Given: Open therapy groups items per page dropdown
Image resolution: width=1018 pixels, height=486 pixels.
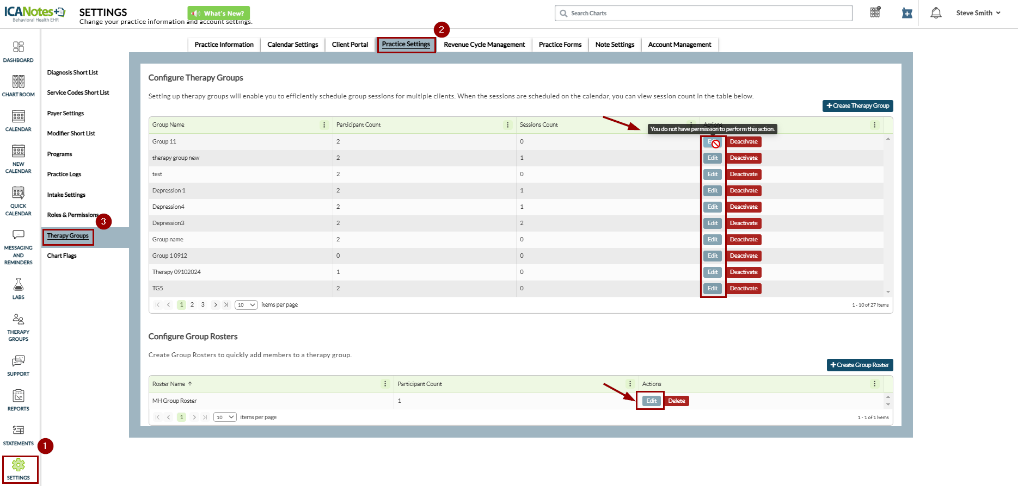Looking at the screenshot, I should coord(246,305).
